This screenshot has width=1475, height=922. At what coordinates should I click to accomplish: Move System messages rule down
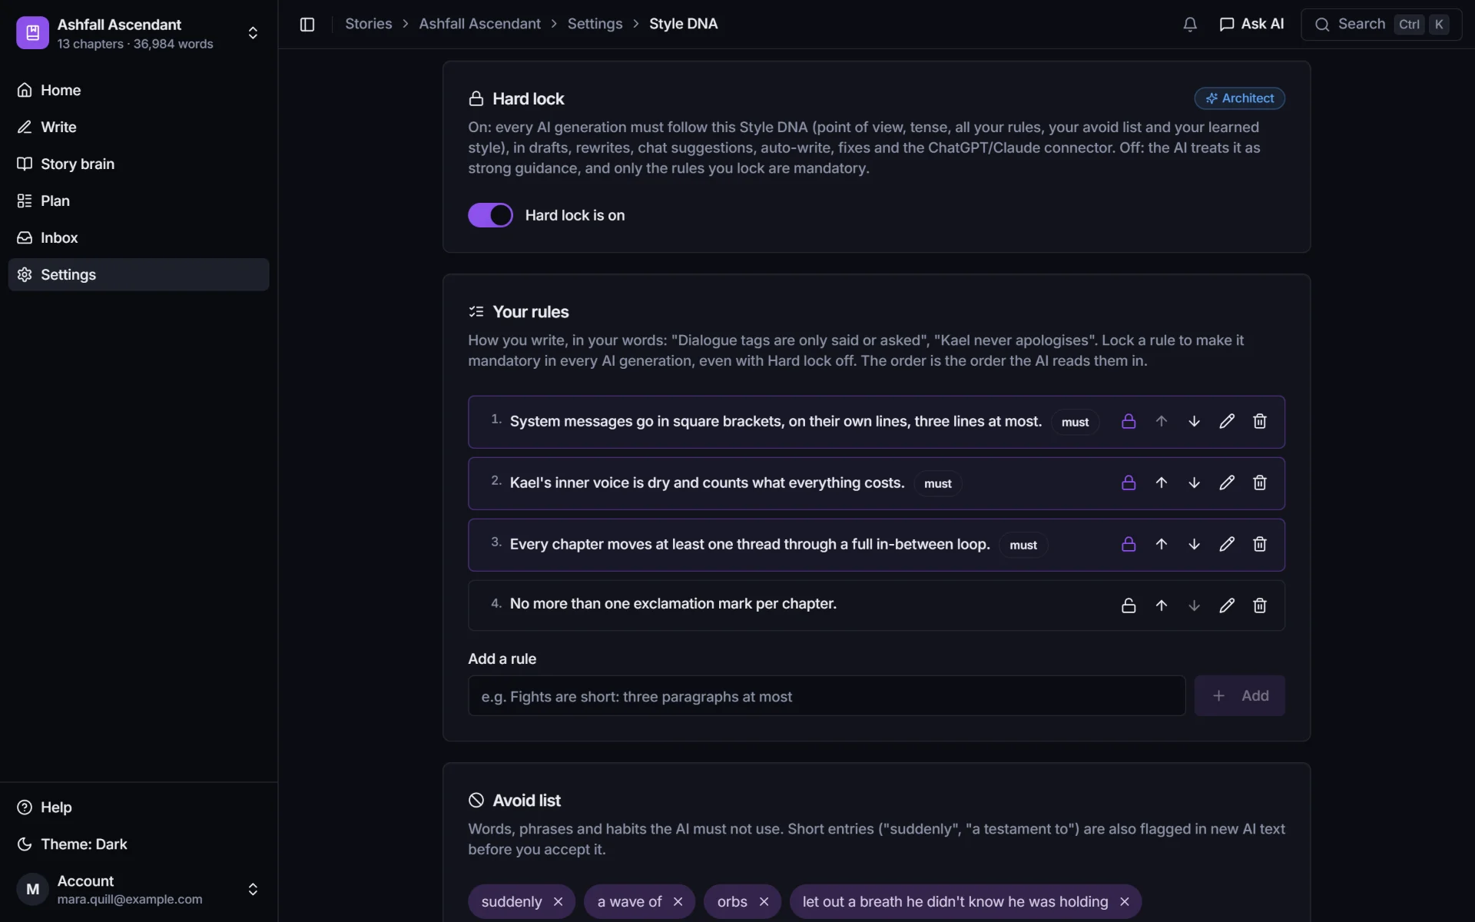(1194, 421)
